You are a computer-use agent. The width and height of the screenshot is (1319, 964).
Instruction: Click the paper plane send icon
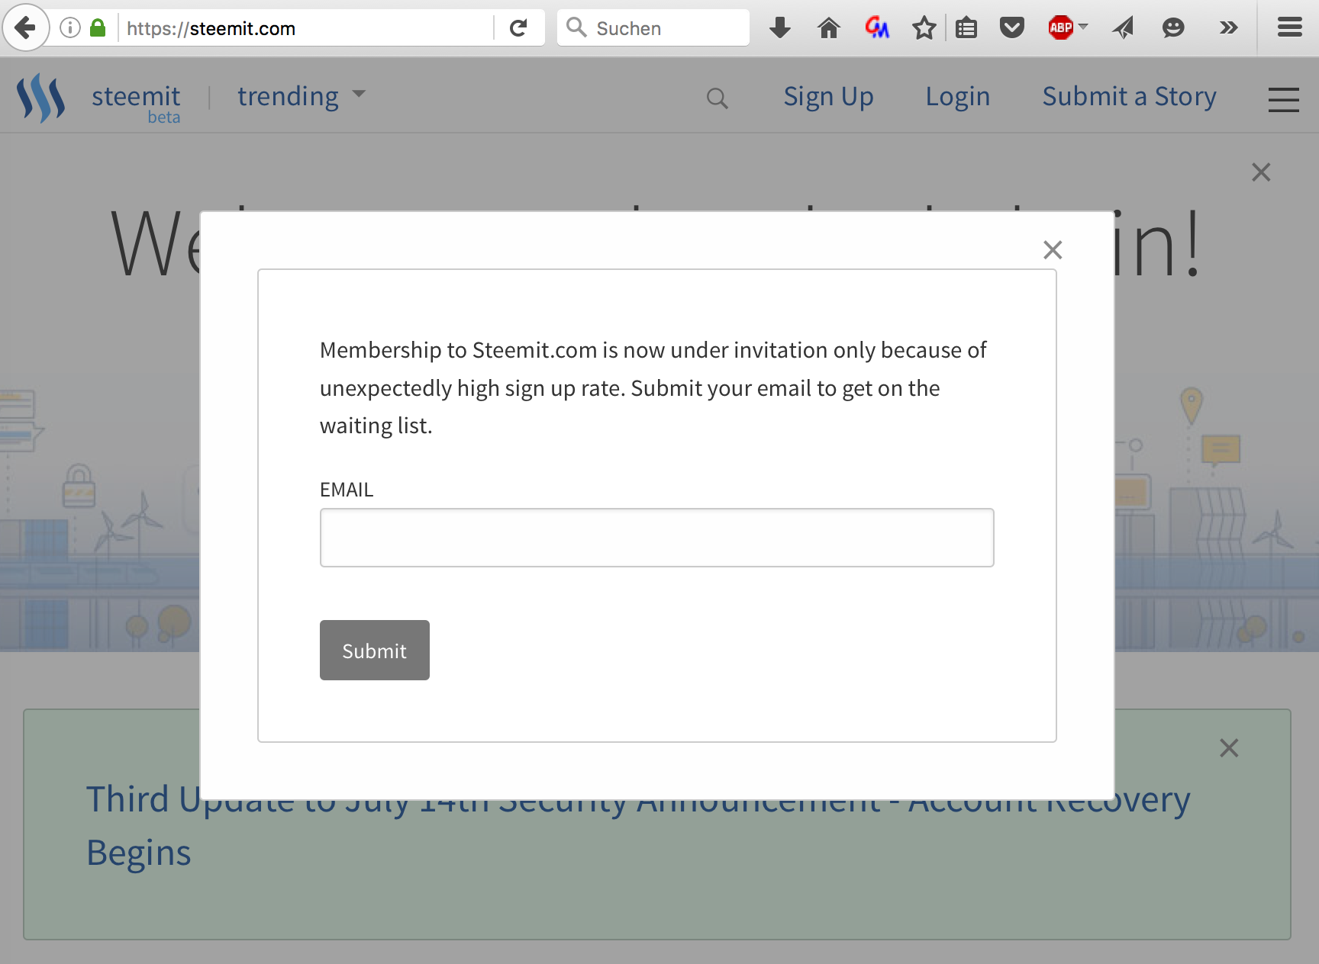point(1124,28)
